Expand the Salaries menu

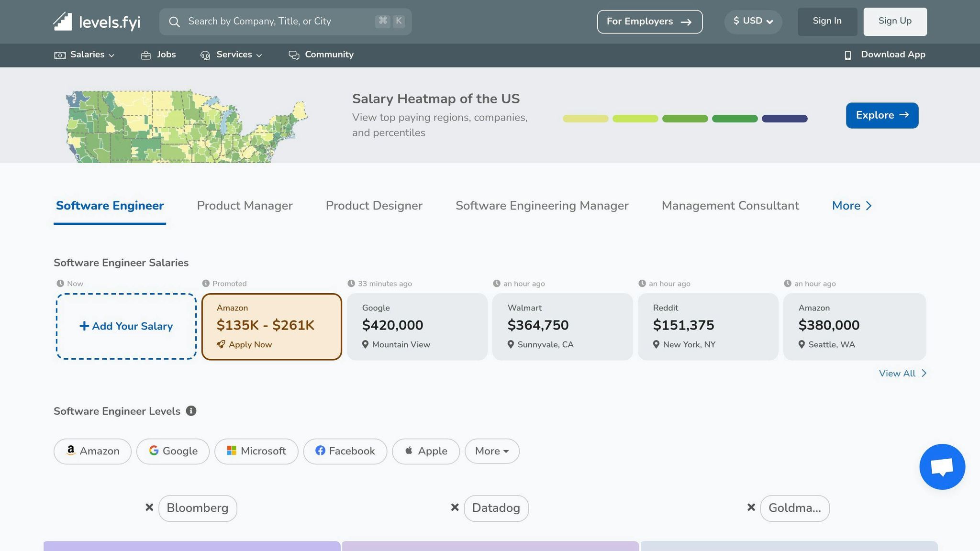pos(85,55)
